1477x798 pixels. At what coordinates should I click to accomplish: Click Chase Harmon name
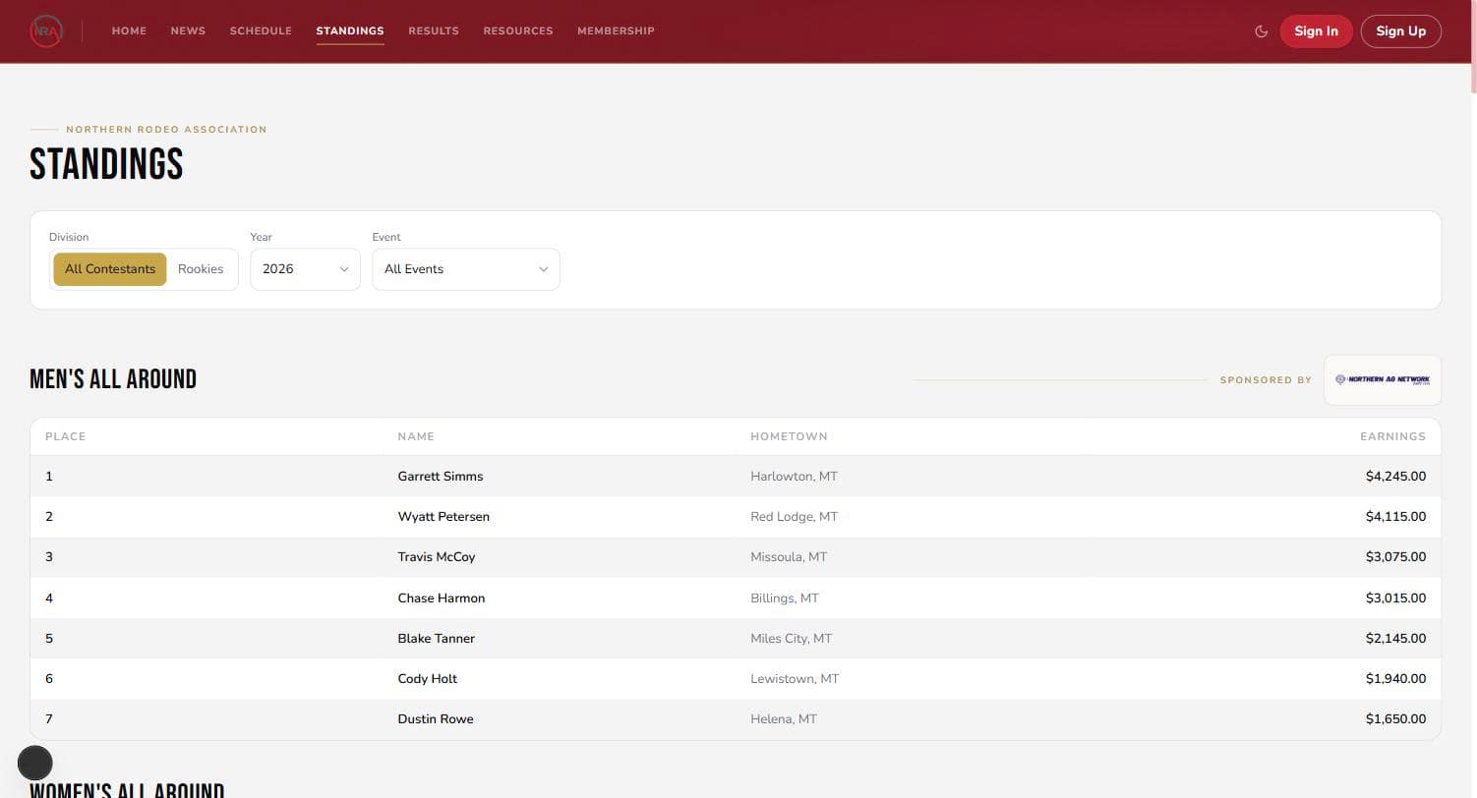pos(442,598)
